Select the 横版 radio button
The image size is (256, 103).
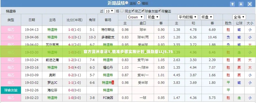(x=139, y=3)
